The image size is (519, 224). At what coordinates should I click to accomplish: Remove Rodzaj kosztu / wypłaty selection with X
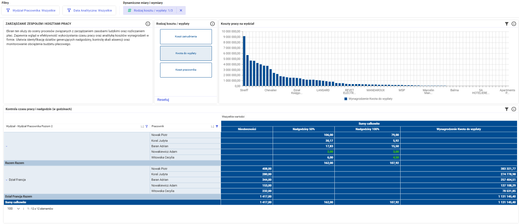[x=181, y=10]
